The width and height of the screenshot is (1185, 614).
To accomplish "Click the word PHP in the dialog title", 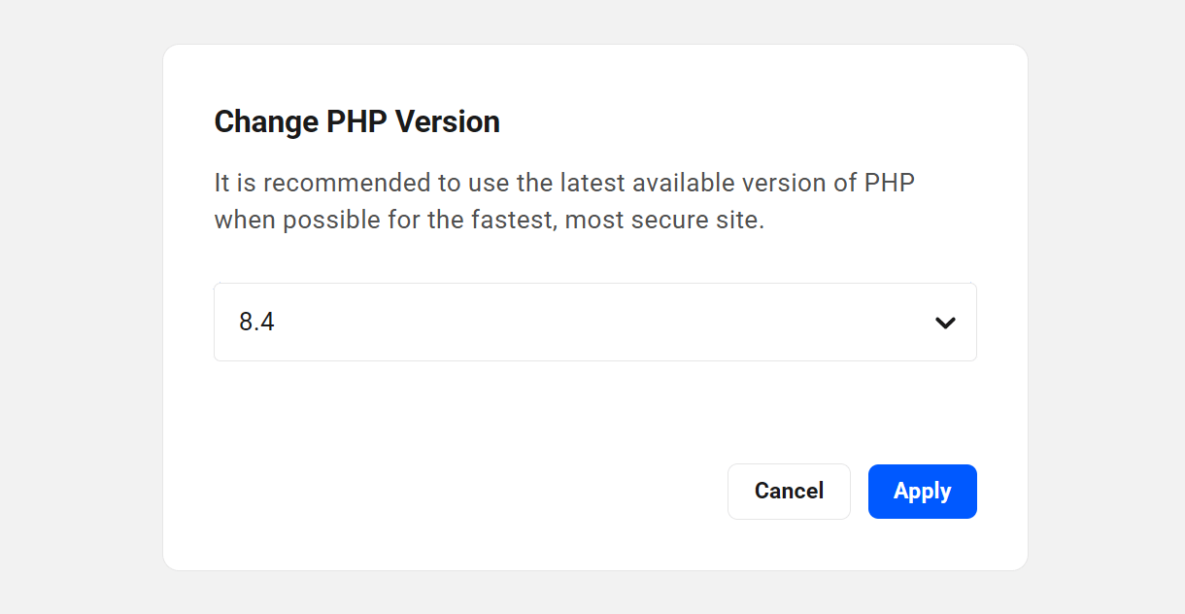I will coord(356,122).
